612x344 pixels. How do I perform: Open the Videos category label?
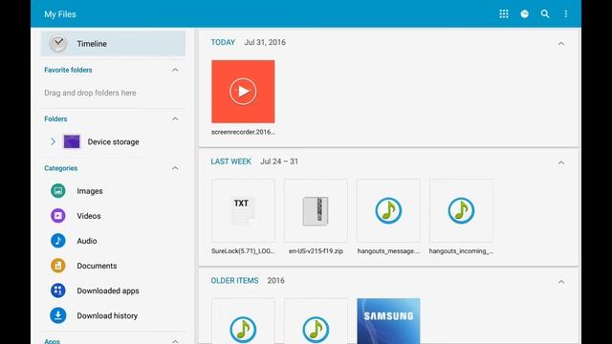pos(89,216)
